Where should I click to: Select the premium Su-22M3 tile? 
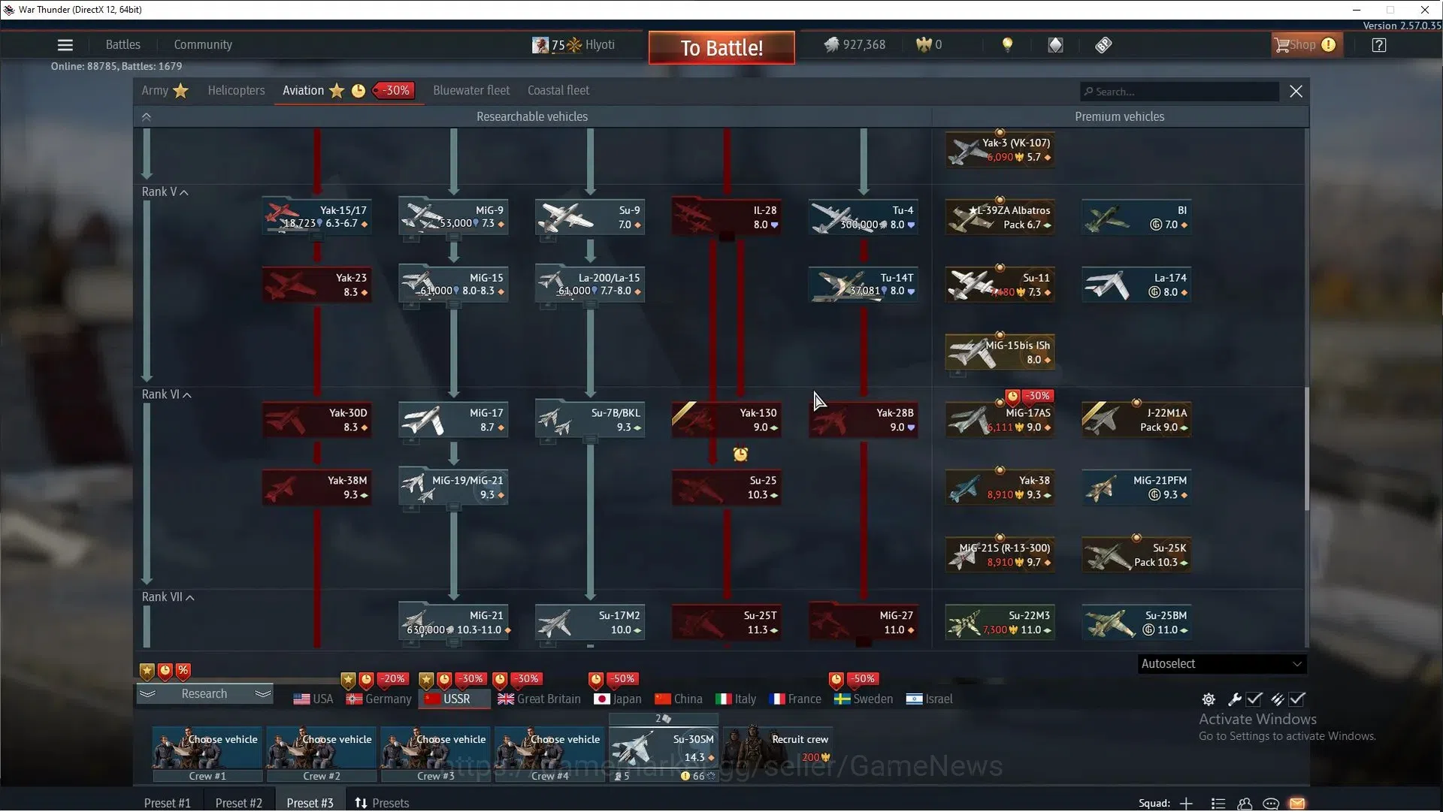(x=1000, y=623)
